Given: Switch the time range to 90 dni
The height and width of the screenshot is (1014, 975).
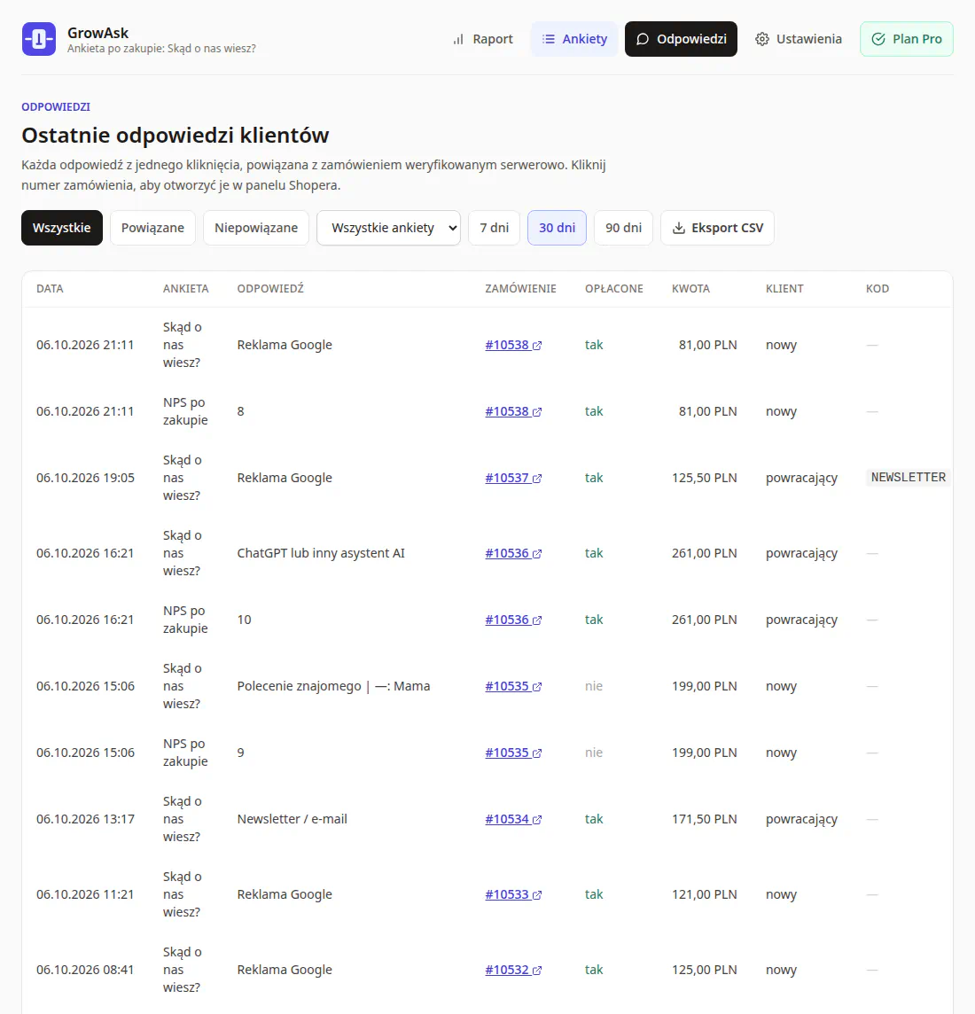Looking at the screenshot, I should point(623,228).
